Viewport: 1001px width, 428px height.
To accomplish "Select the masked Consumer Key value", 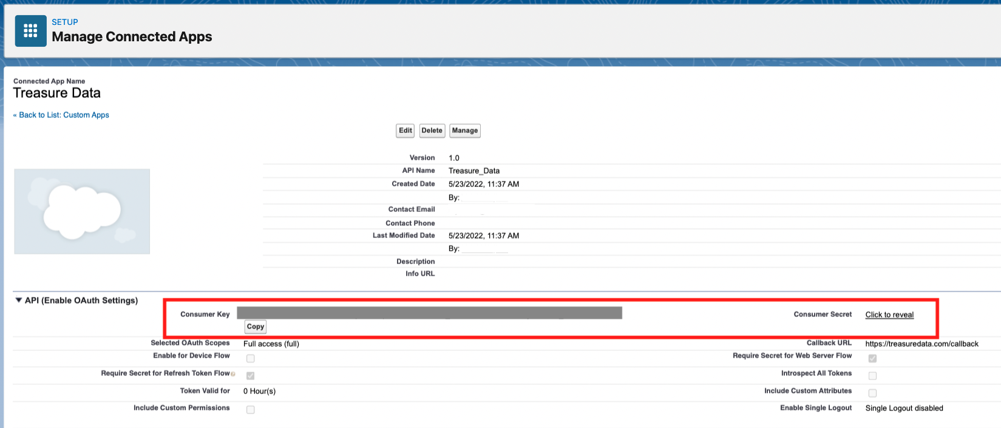I will pyautogui.click(x=429, y=313).
